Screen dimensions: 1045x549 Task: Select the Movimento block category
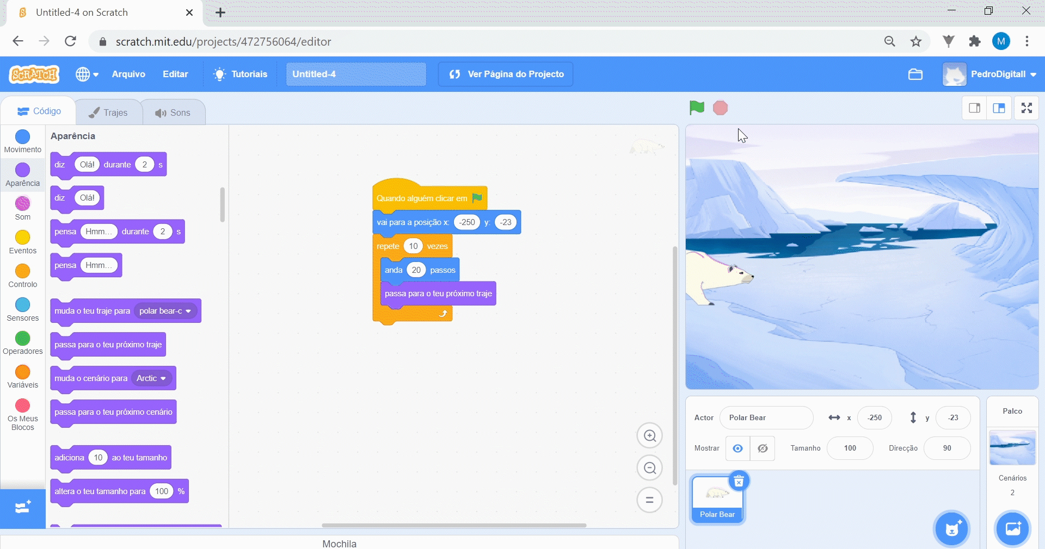pos(23,141)
